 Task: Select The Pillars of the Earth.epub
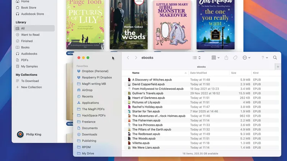point(201,130)
